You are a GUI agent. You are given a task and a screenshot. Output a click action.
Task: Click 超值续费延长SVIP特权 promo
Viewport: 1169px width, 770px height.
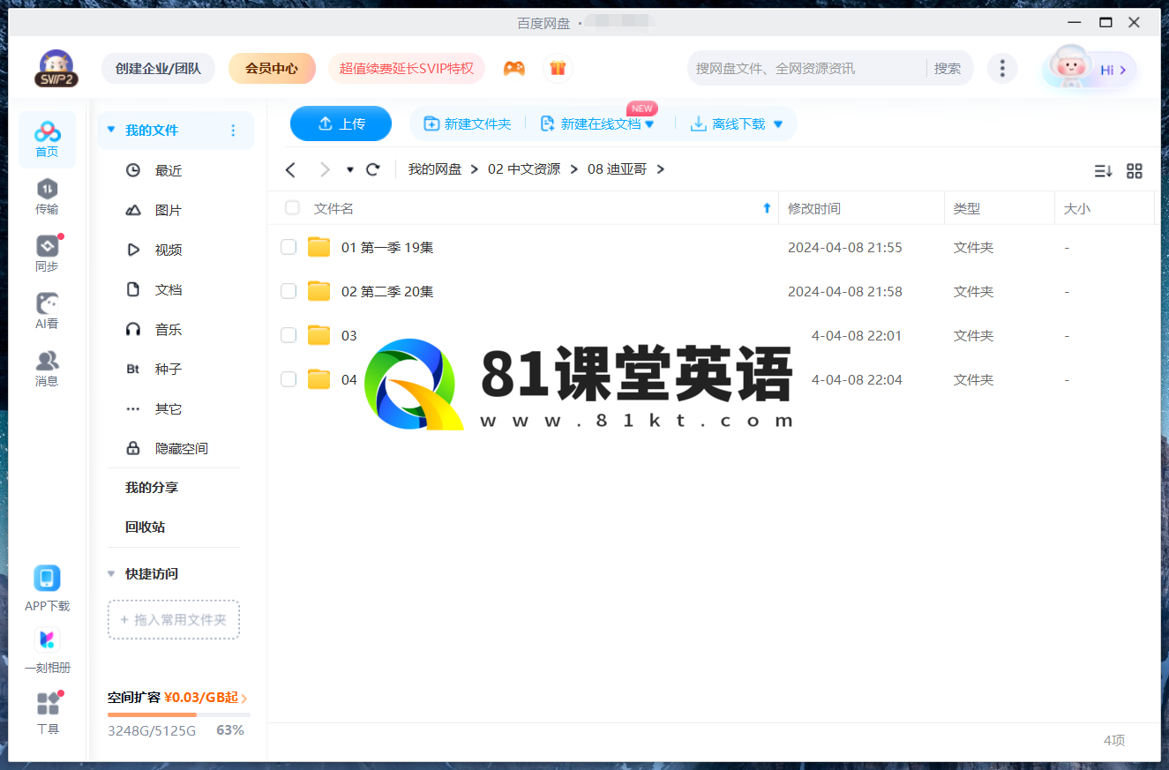(x=407, y=68)
